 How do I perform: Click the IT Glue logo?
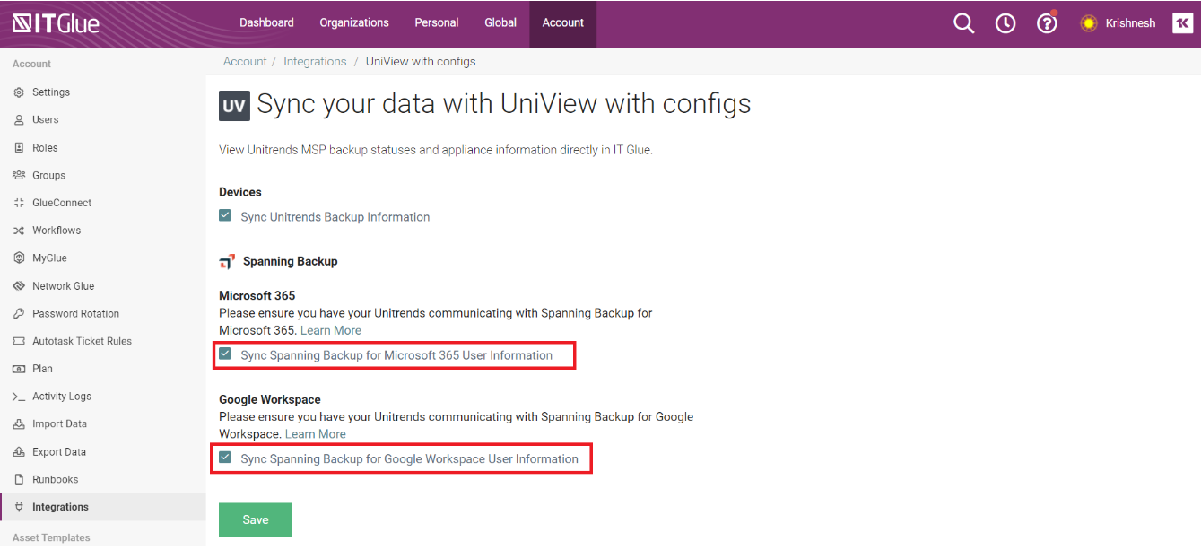pyautogui.click(x=56, y=23)
